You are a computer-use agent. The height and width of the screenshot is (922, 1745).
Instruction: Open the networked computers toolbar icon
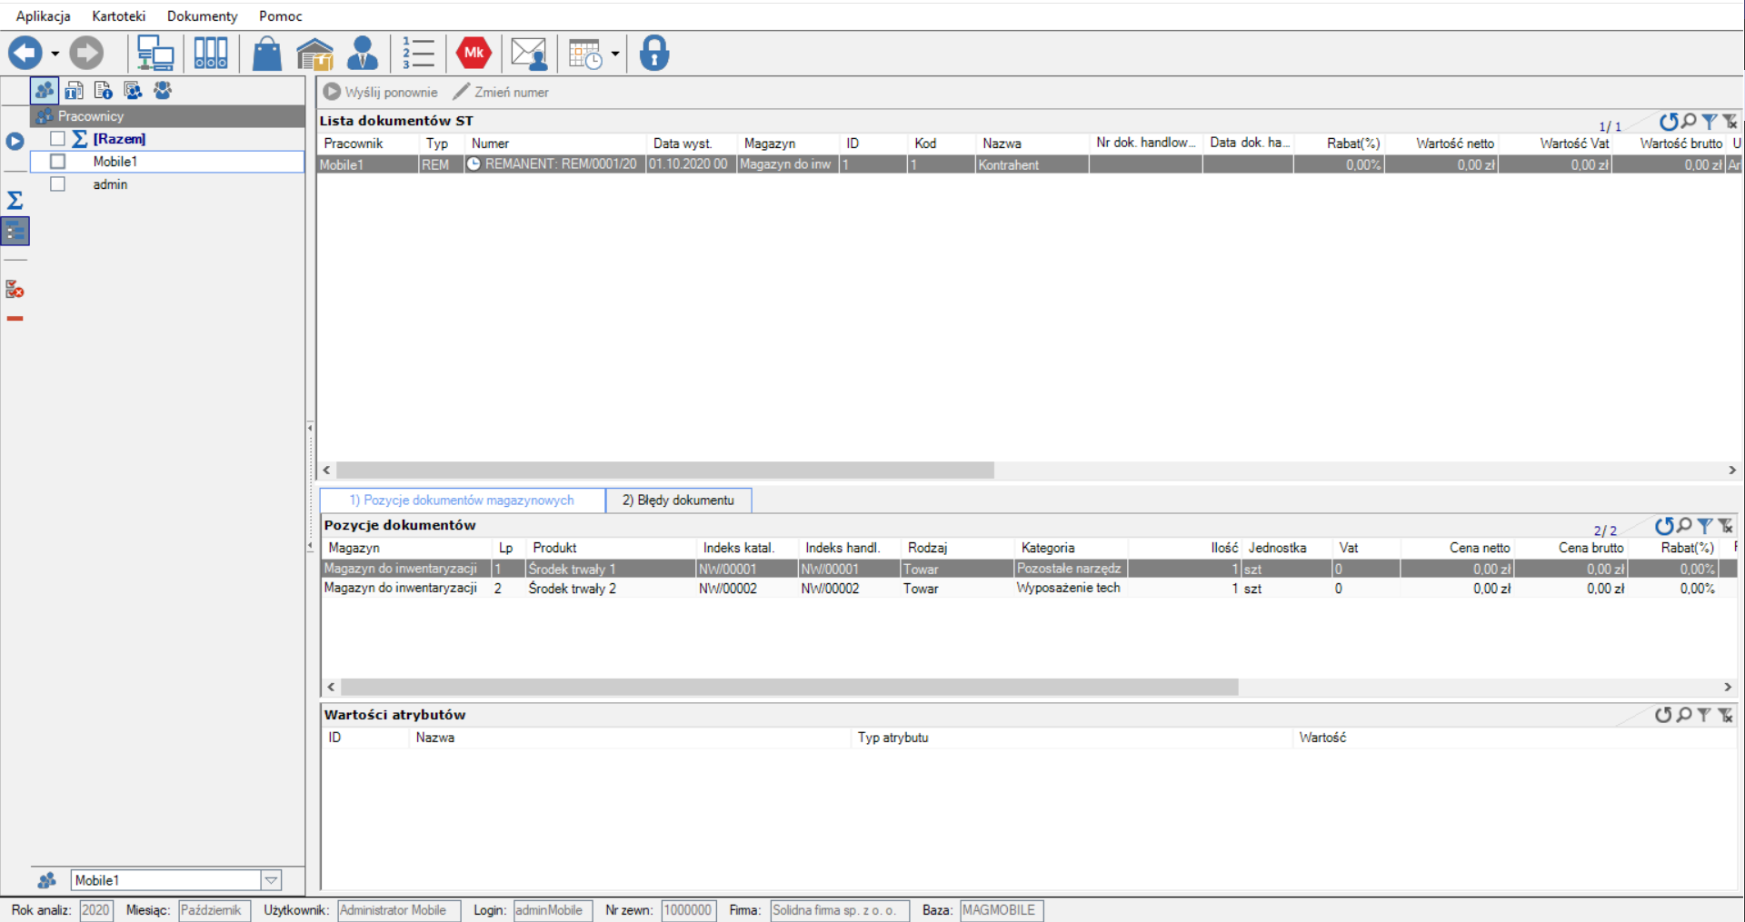click(x=155, y=53)
